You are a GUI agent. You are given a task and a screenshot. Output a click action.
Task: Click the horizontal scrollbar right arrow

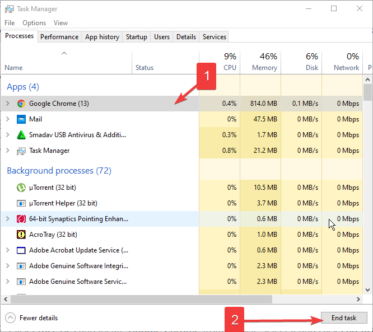[x=358, y=299]
